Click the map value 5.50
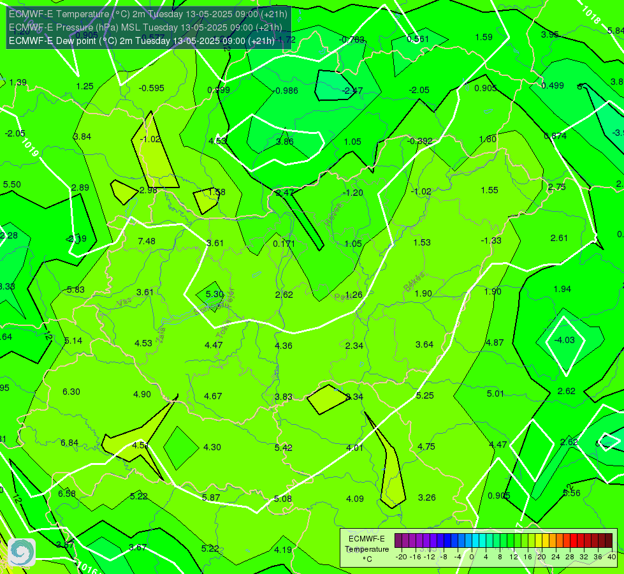The image size is (624, 574). (12, 185)
